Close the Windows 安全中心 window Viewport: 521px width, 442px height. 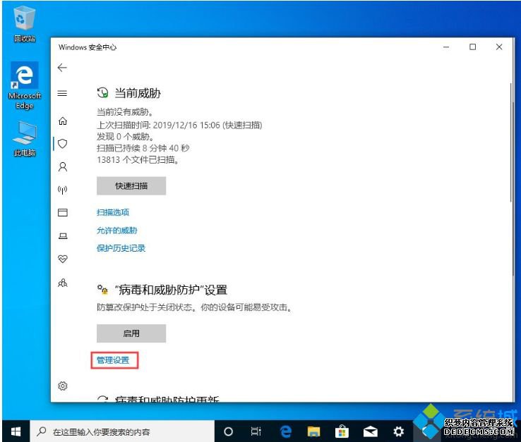pyautogui.click(x=499, y=47)
